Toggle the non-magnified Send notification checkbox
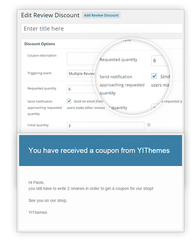This screenshot has height=243, width=191. click(69, 101)
